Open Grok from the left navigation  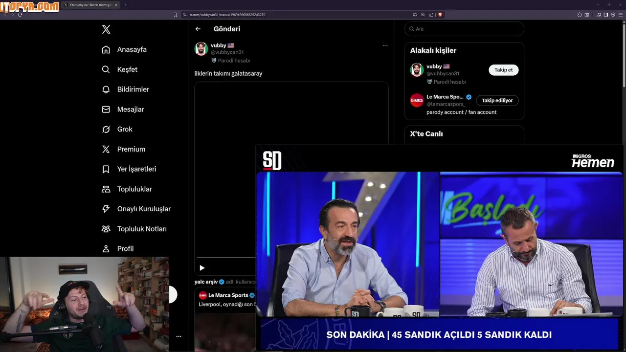pos(117,129)
